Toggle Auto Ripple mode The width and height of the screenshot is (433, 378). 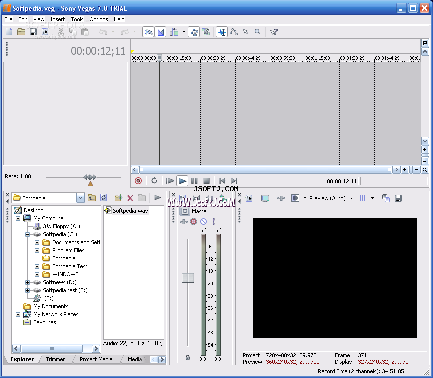point(174,32)
